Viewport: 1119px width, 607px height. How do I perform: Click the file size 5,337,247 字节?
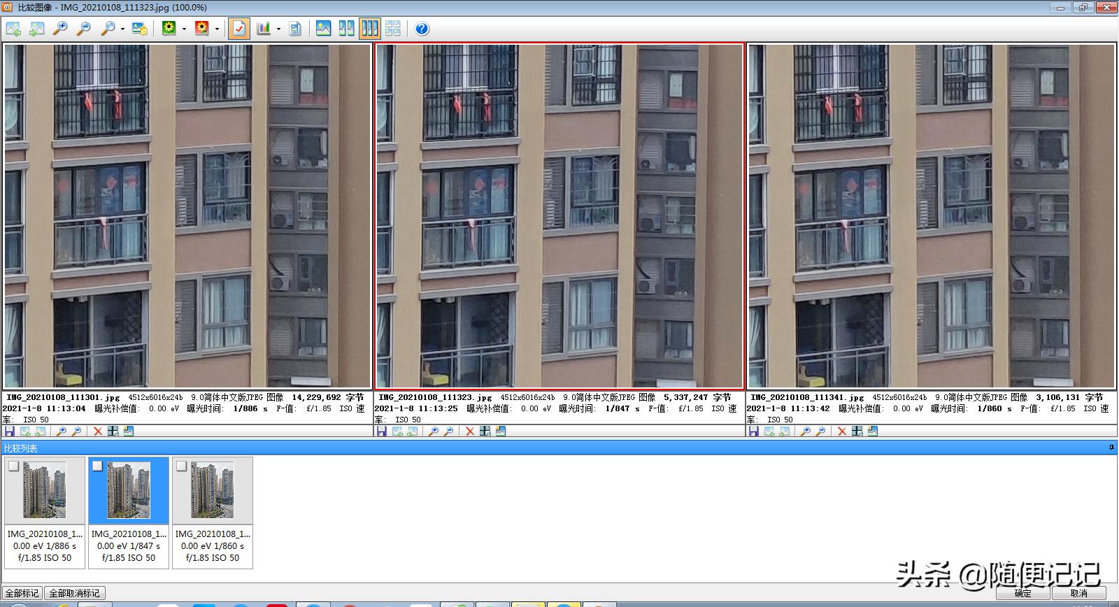pyautogui.click(x=697, y=397)
